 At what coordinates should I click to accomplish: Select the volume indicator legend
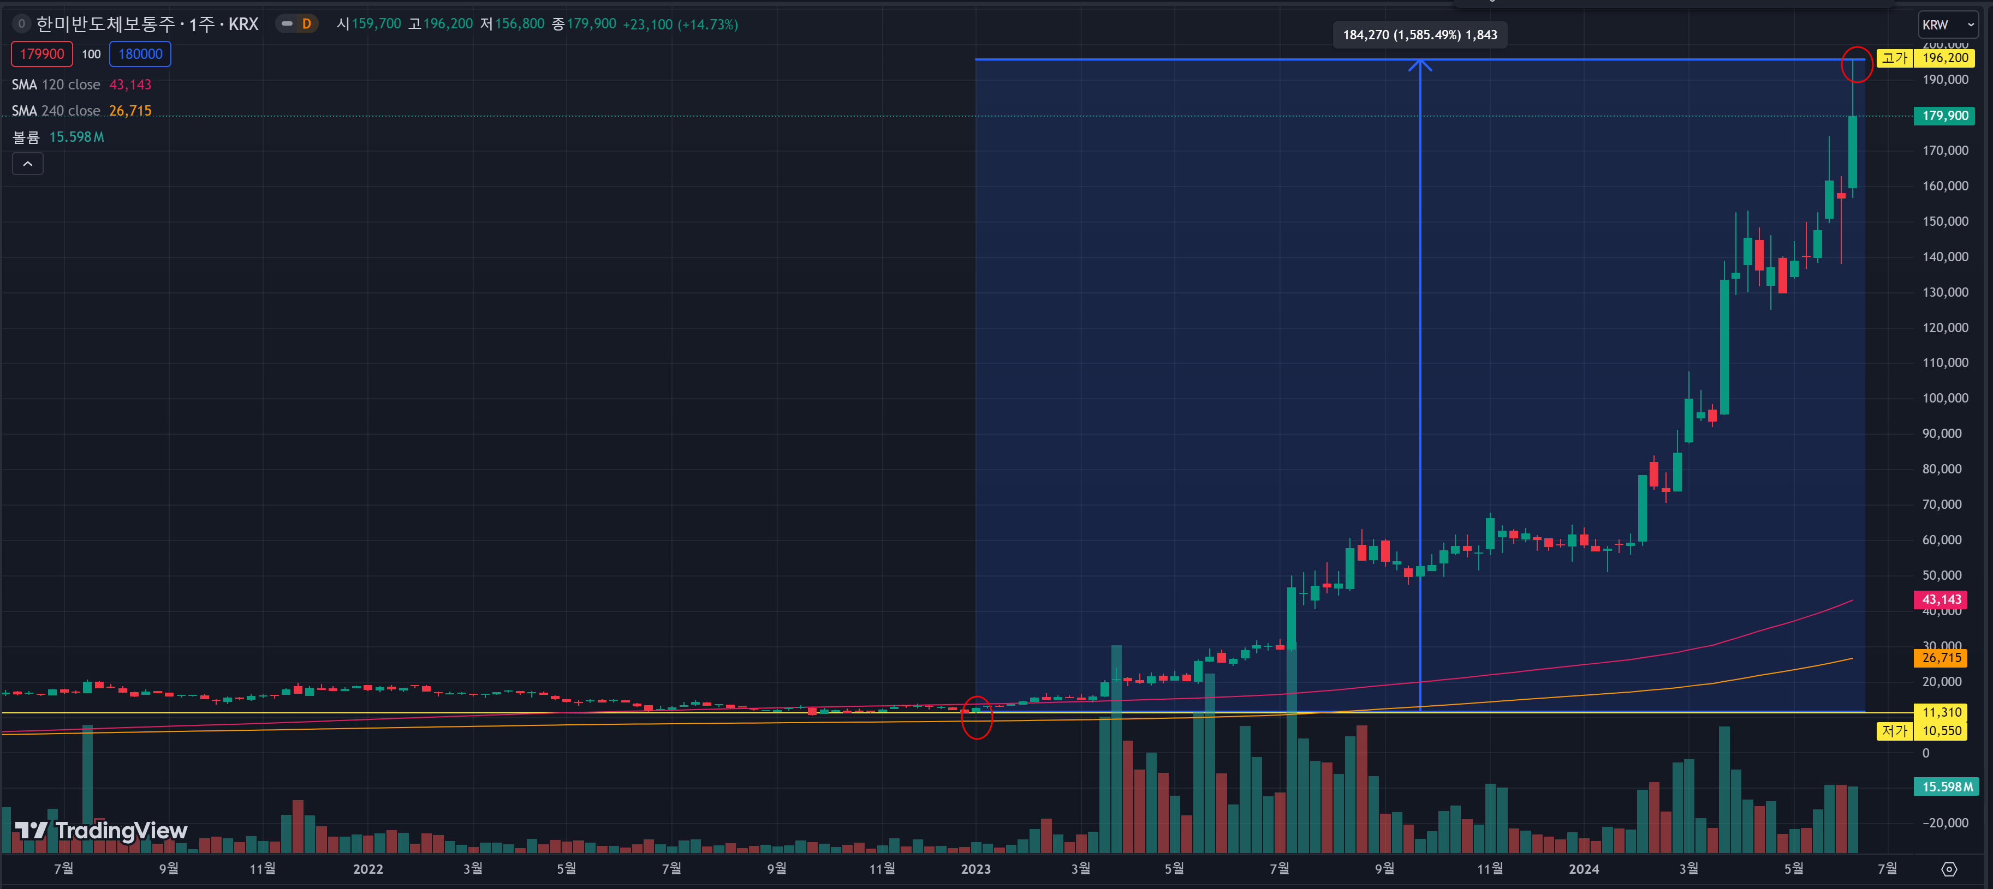(x=26, y=137)
